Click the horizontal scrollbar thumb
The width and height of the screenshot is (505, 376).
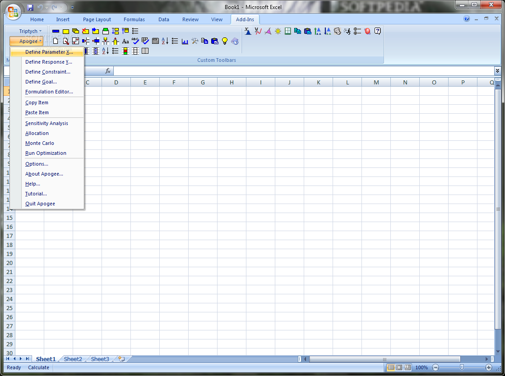(385, 359)
